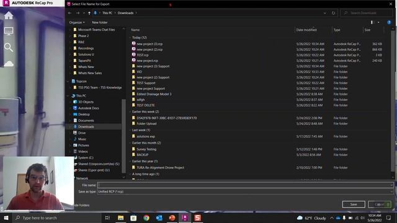Screen dimensions: 397x223
Task: Open the recent locations dropdown arrow
Action: 84,13
